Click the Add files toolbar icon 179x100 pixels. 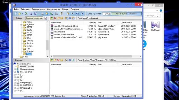pos(68,14)
